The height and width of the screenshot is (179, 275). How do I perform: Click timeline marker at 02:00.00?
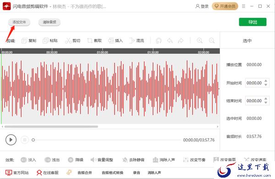(x=203, y=52)
